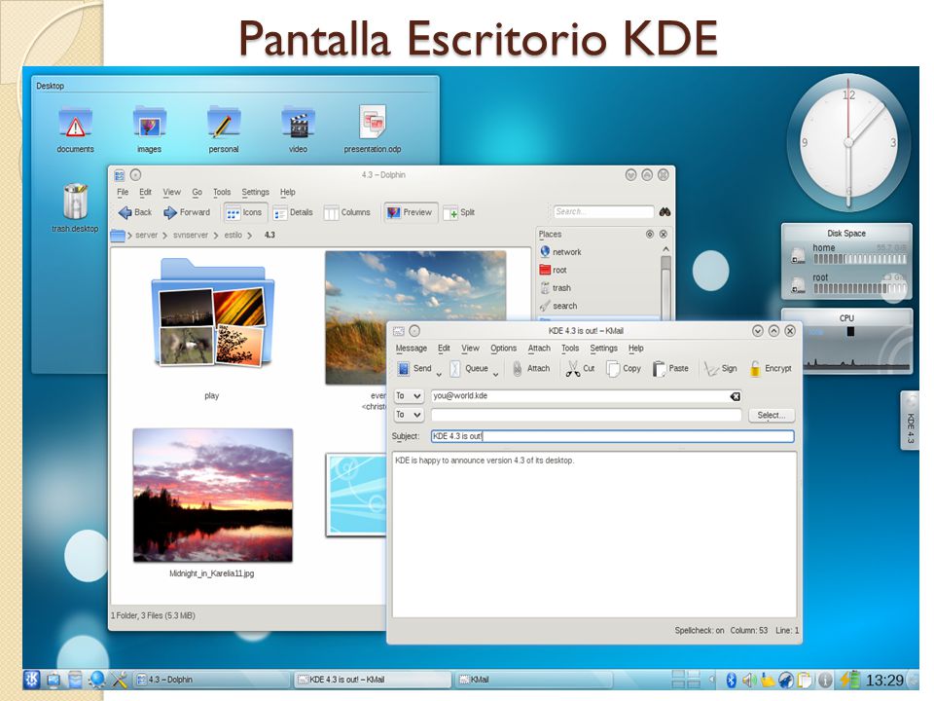The height and width of the screenshot is (701, 934).
Task: Click the empty second recipient field
Action: [x=586, y=415]
